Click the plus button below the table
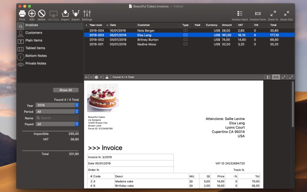This screenshot has height=192, width=307. [87, 77]
